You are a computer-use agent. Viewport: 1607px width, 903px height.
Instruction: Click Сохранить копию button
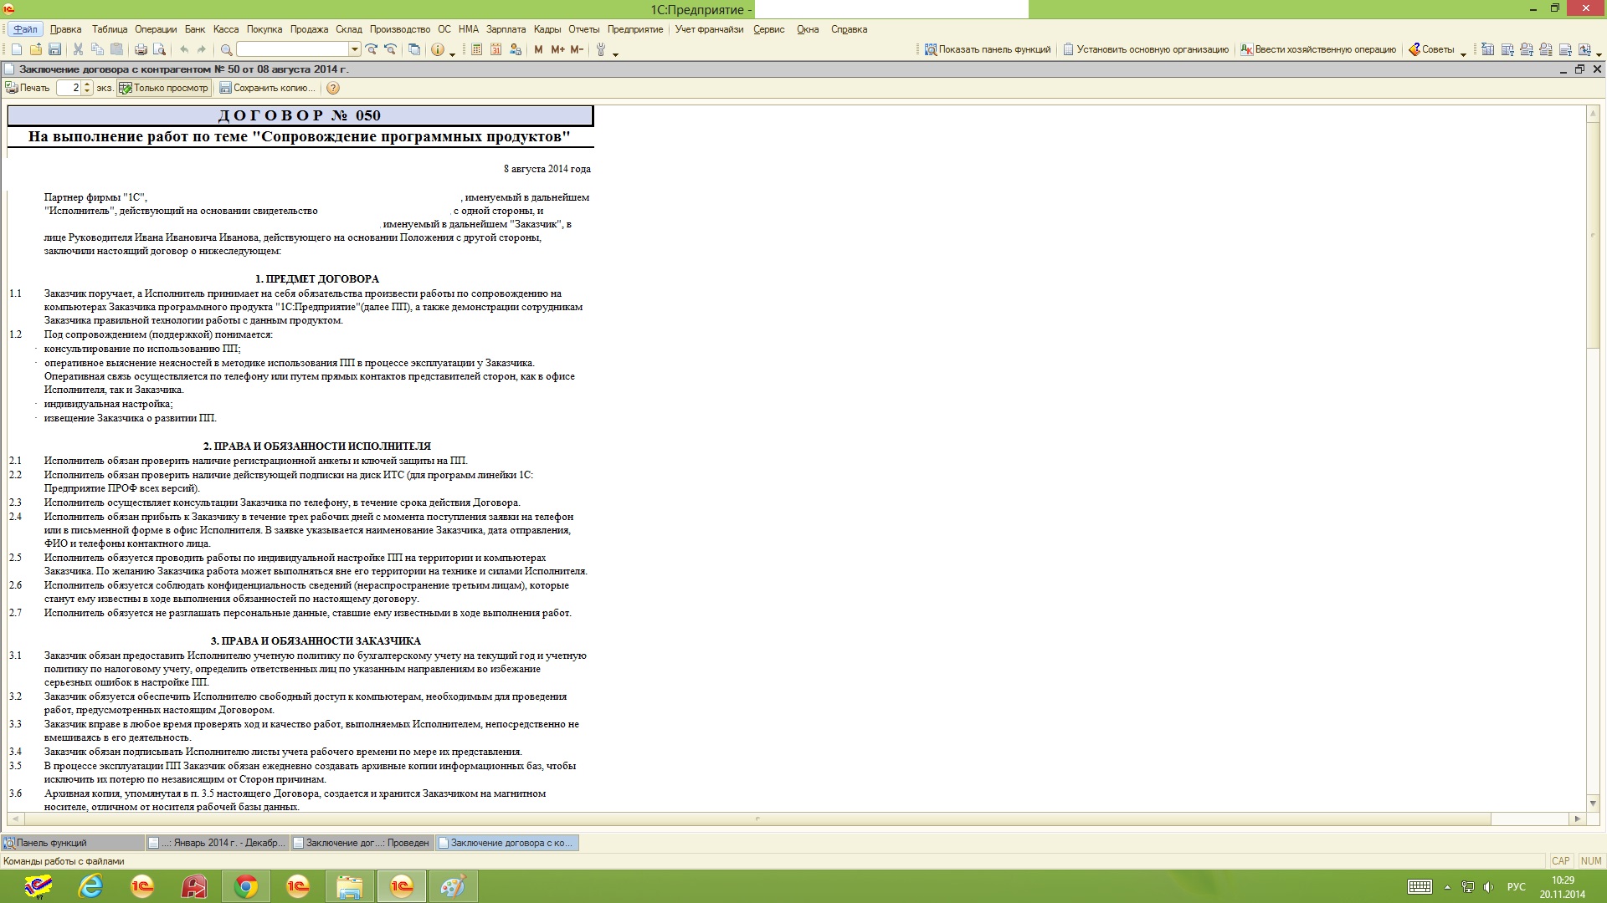point(268,88)
